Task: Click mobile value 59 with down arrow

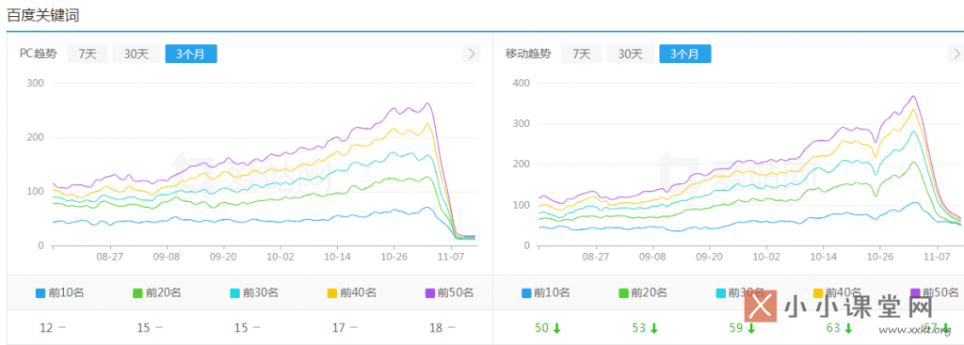Action: [742, 328]
